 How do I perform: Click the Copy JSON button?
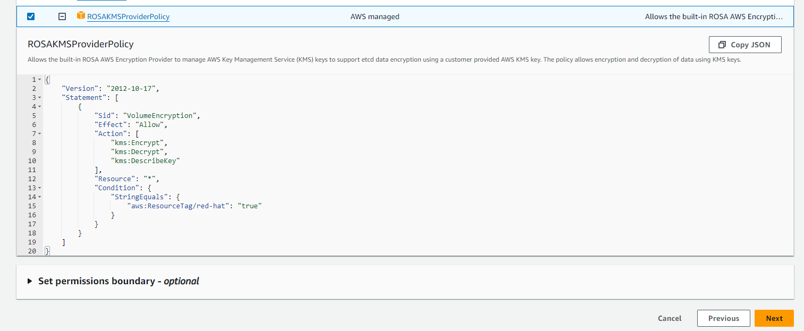(745, 45)
